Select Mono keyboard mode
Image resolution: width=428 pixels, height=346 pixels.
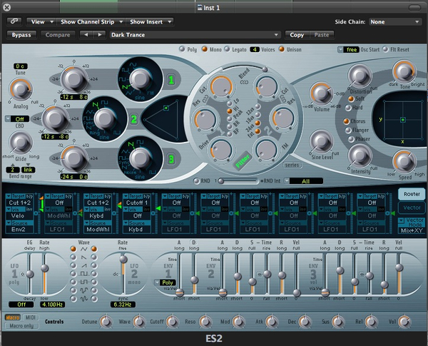(x=205, y=49)
